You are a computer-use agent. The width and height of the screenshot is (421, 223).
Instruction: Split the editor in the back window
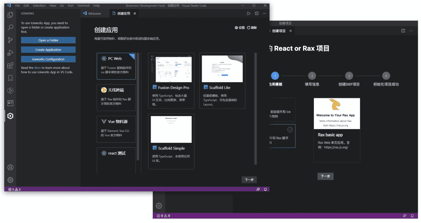(x=403, y=31)
